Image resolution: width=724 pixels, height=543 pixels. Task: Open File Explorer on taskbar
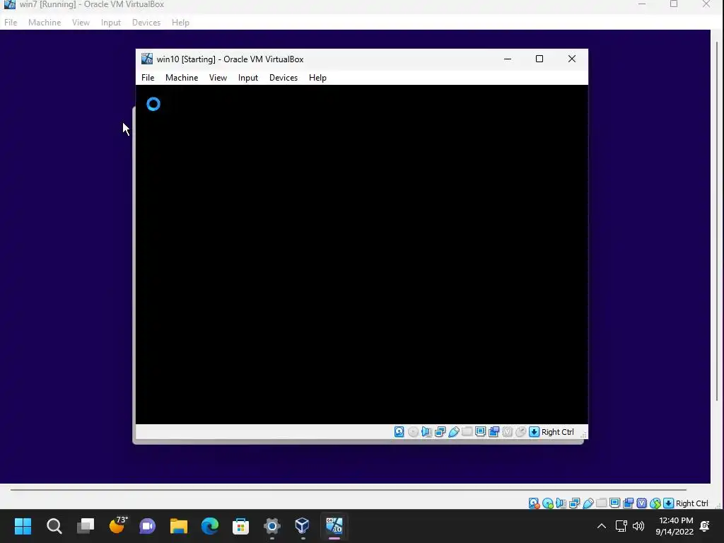coord(179,526)
